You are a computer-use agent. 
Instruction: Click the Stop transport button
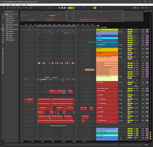pyautogui.click(x=62, y=8)
